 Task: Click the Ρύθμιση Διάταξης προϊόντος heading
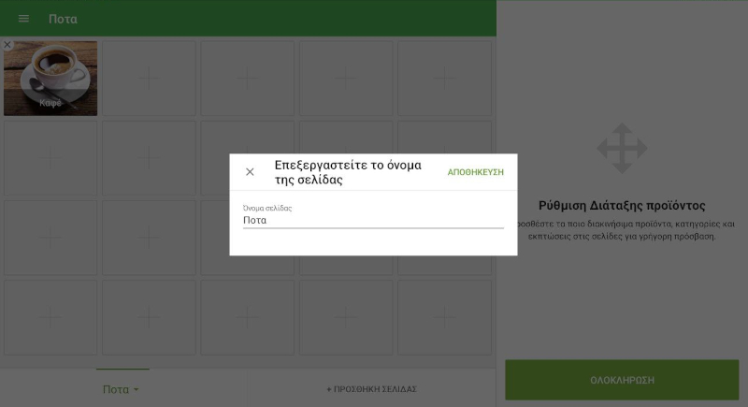pyautogui.click(x=622, y=206)
